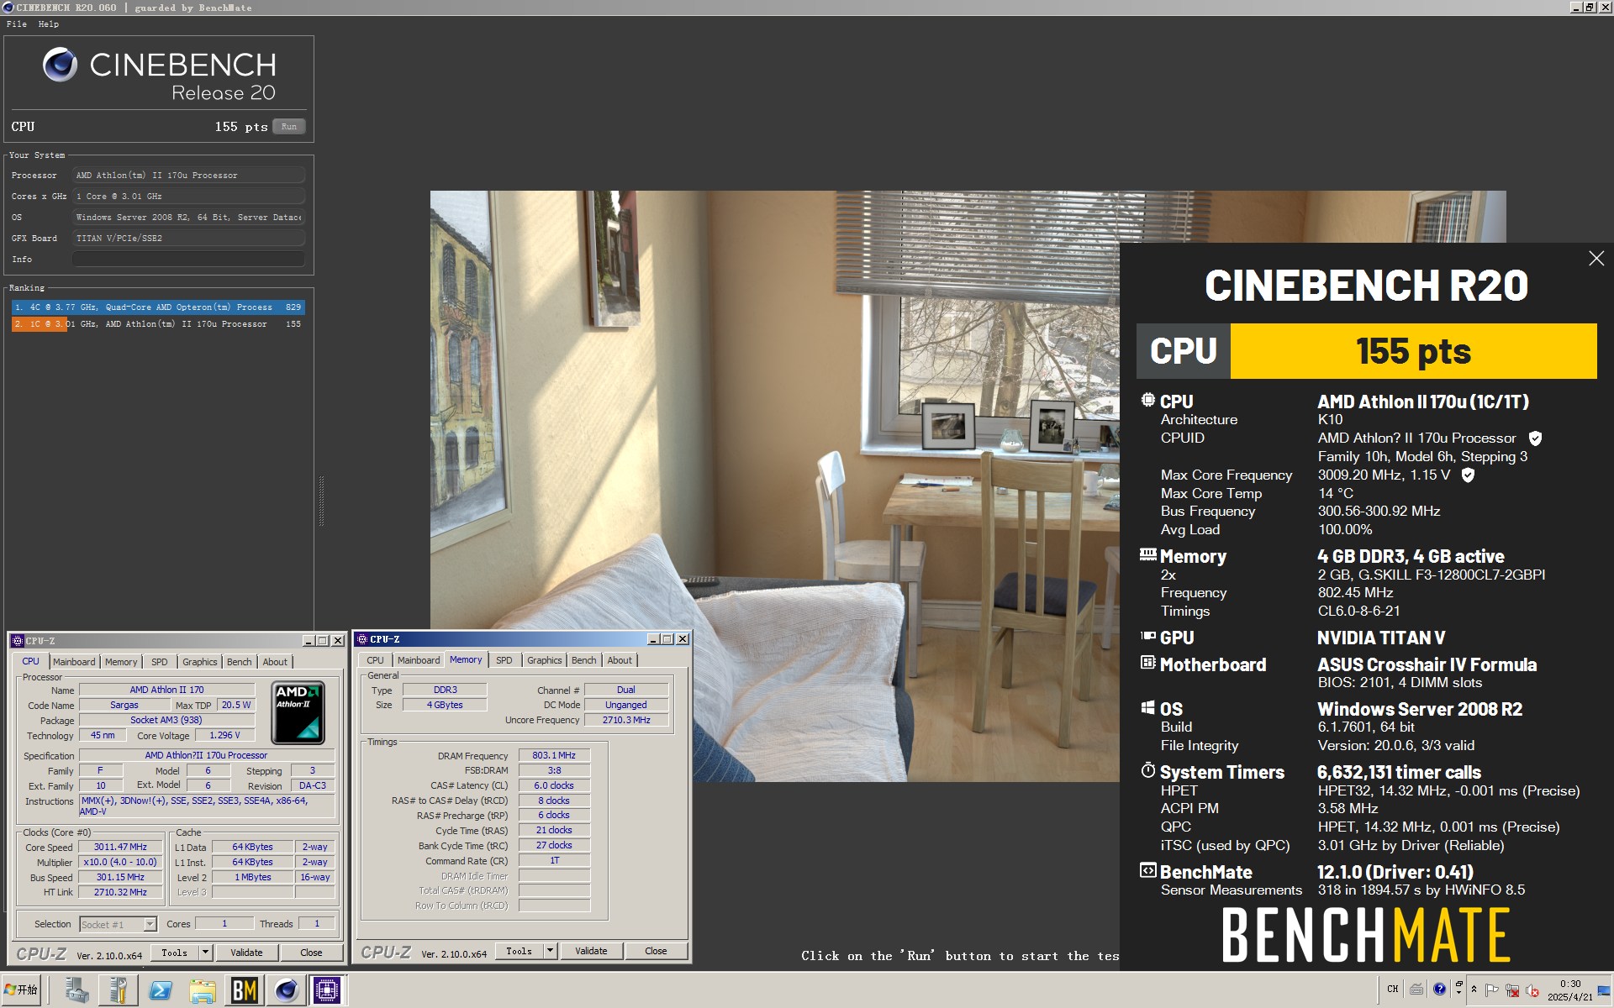Click the AMD Athlon II logo in CPU-Z
Viewport: 1614px width, 1008px height.
pos(298,713)
